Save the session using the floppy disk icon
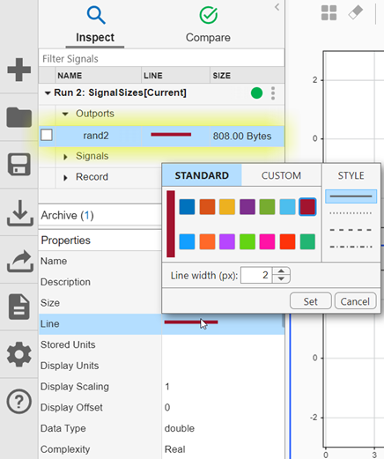This screenshot has height=459, width=384. [19, 165]
